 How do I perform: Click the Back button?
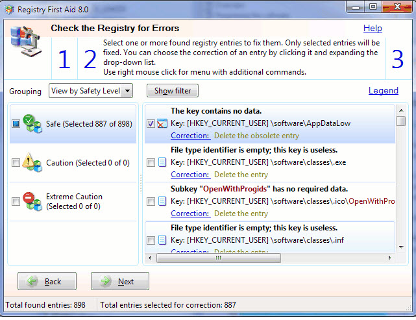47,281
